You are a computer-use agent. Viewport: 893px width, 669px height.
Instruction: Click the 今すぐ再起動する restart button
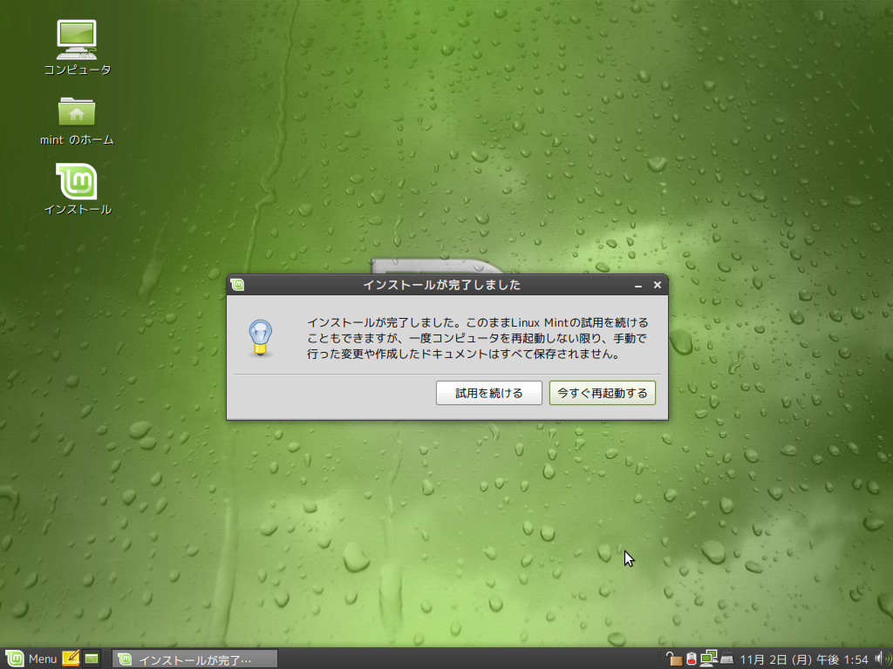pos(602,393)
